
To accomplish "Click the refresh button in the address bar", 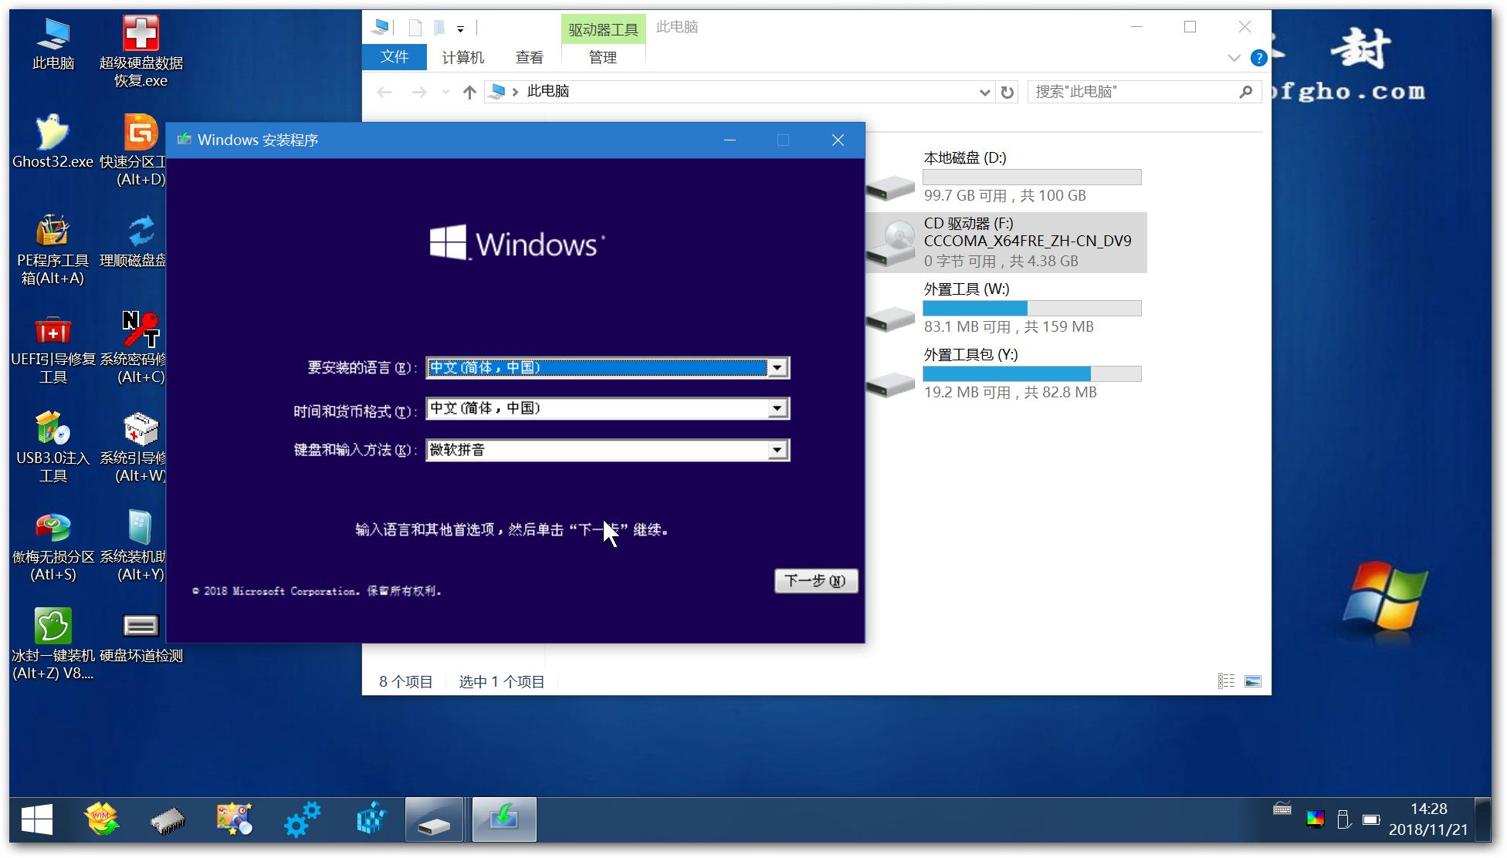I will point(1007,91).
